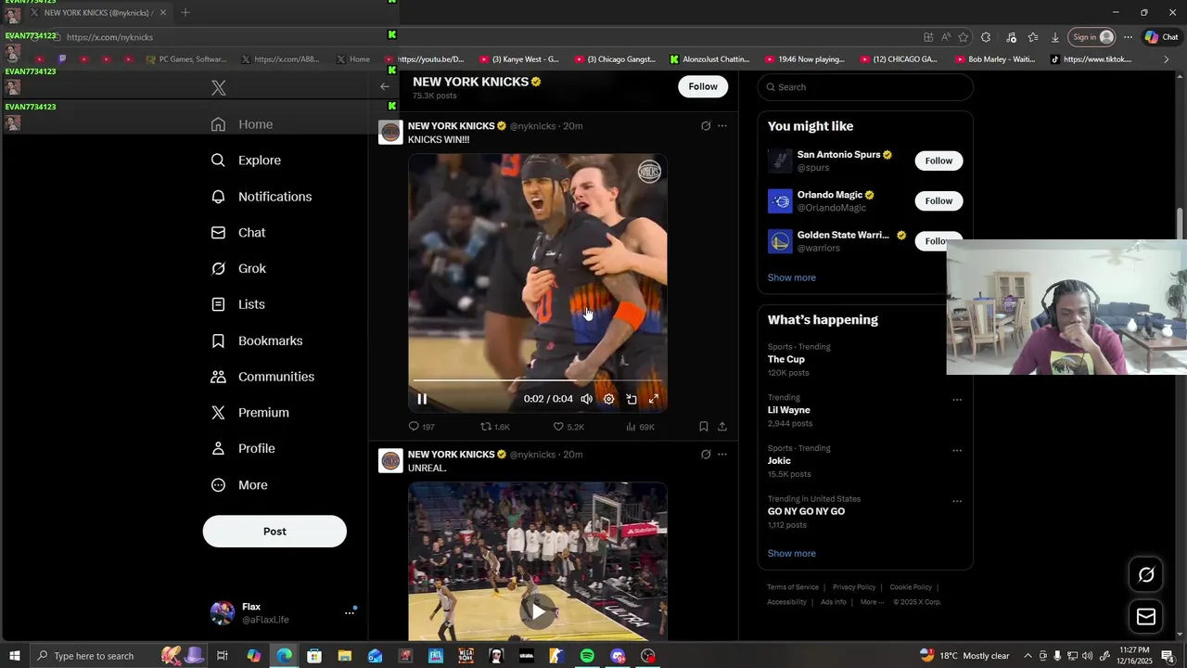The height and width of the screenshot is (668, 1187).
Task: Open Profile in the sidebar
Action: pyautogui.click(x=243, y=448)
